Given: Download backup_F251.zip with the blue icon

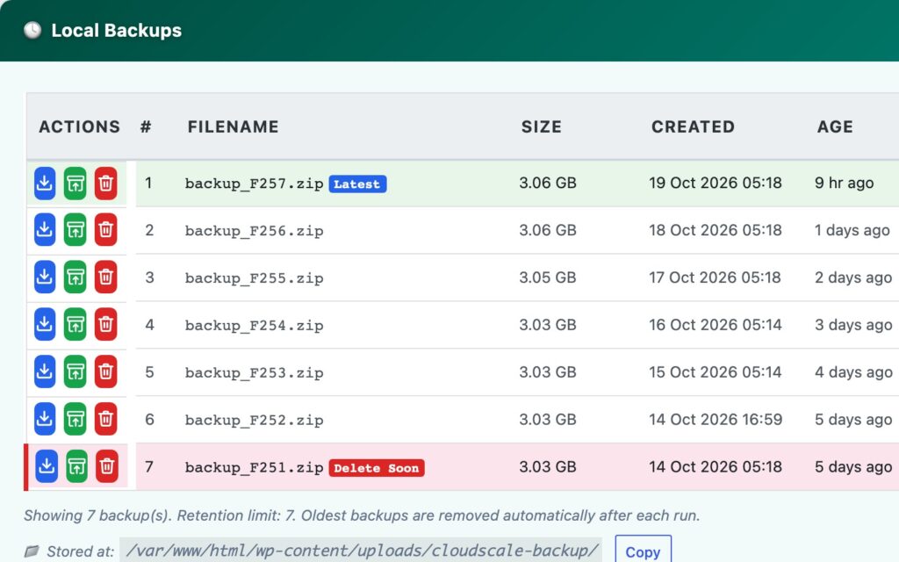Looking at the screenshot, I should pyautogui.click(x=47, y=466).
